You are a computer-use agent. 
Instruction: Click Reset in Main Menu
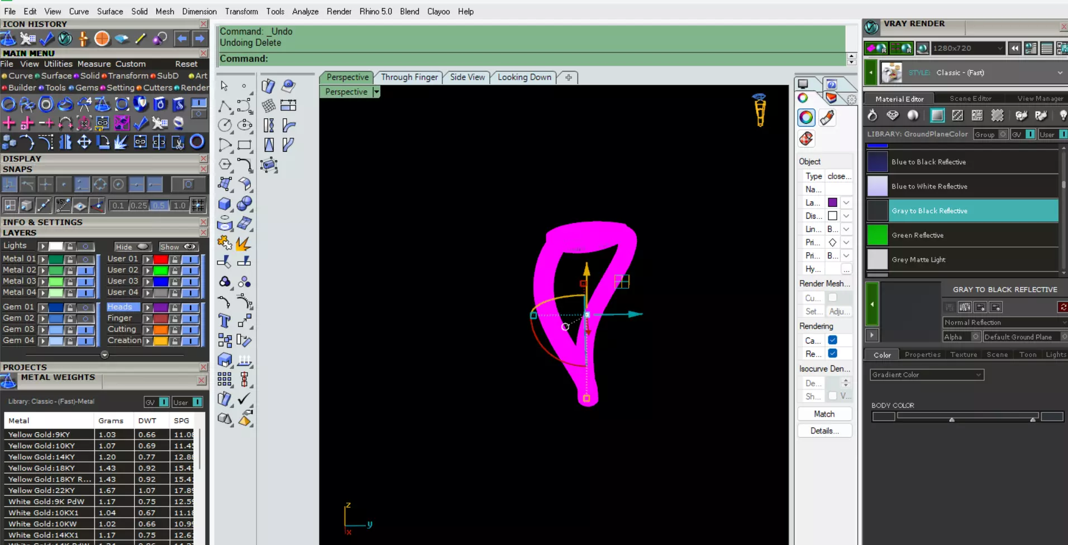186,64
